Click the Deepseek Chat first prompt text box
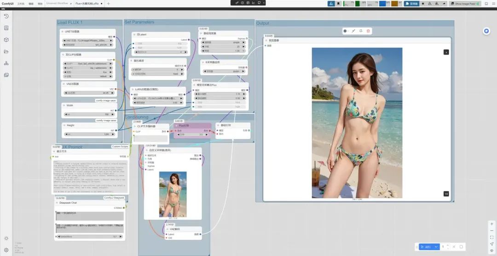Viewport: 497px width, 256px height. pyautogui.click(x=90, y=216)
